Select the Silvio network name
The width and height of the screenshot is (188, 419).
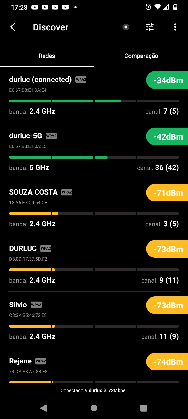(18, 305)
